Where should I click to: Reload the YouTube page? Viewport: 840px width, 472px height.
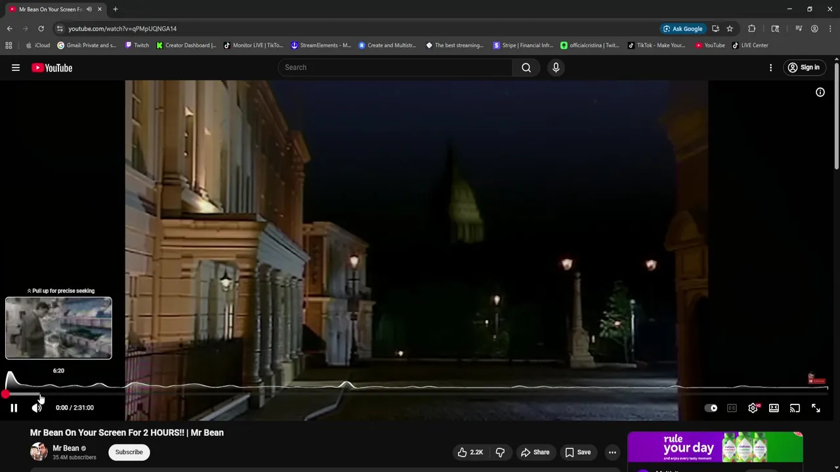41,29
